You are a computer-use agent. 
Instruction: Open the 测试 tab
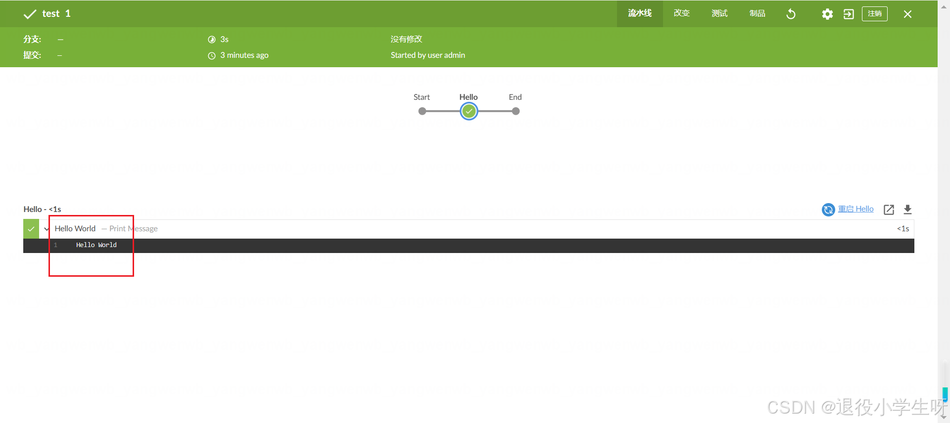[719, 13]
